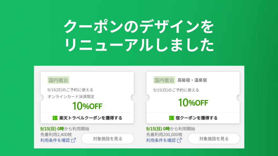Click the 先着利用2,400枚 text
The height and width of the screenshot is (156, 278).
[57, 134]
